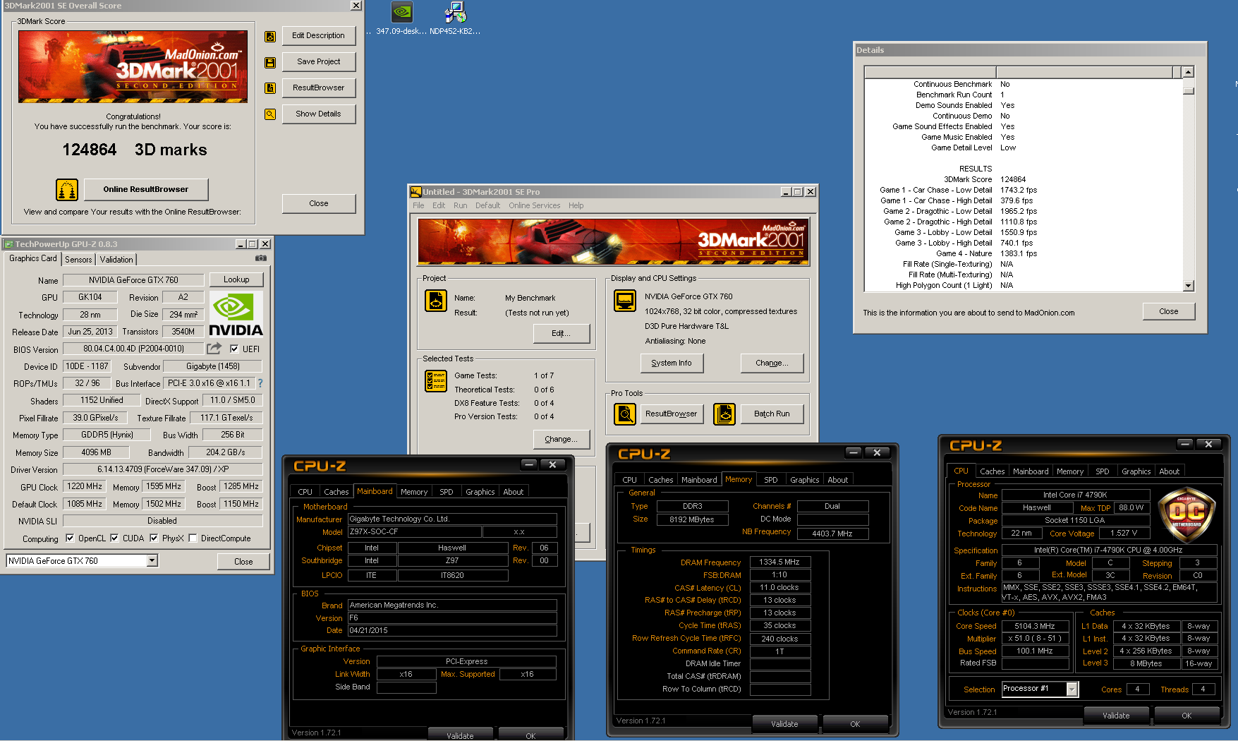Switch to Caches tab in Mainboard CPU-Z window
1238x741 pixels.
[x=336, y=492]
